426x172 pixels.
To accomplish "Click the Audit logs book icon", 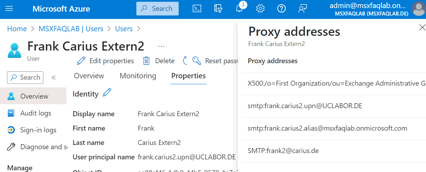I will (x=11, y=113).
